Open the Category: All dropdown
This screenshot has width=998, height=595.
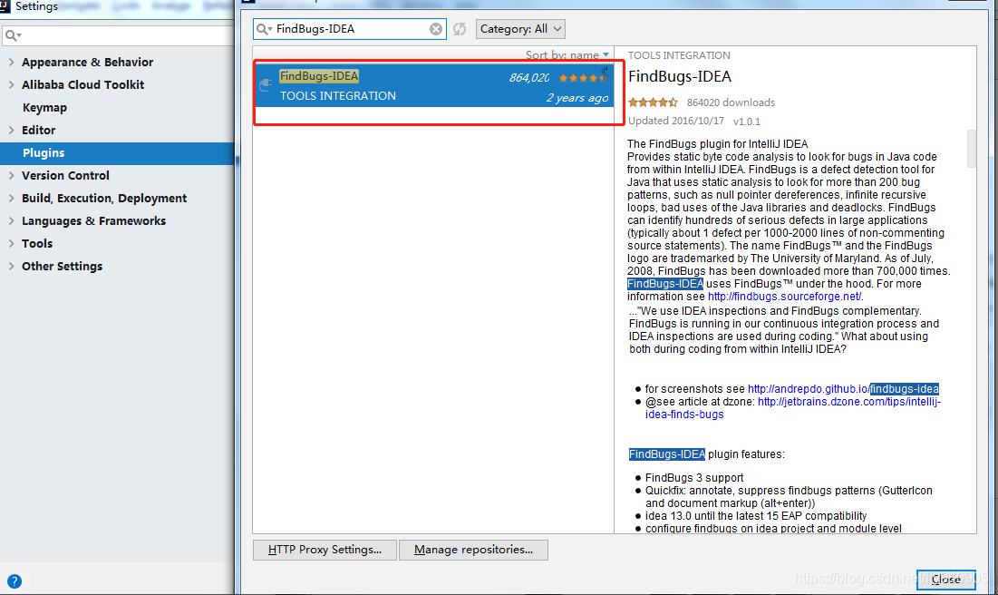point(520,29)
